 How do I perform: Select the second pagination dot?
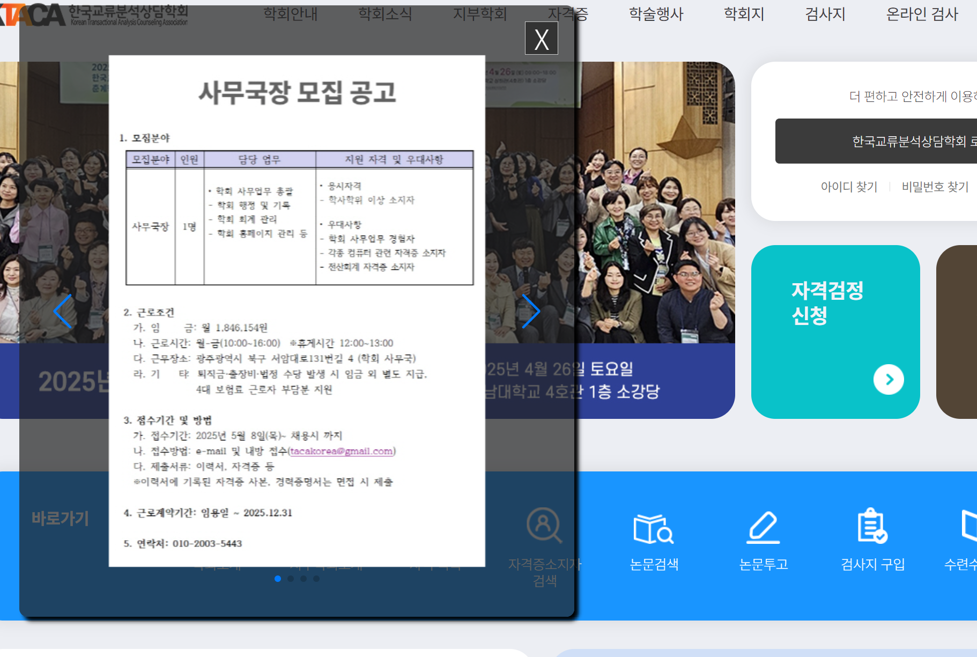[x=291, y=579]
